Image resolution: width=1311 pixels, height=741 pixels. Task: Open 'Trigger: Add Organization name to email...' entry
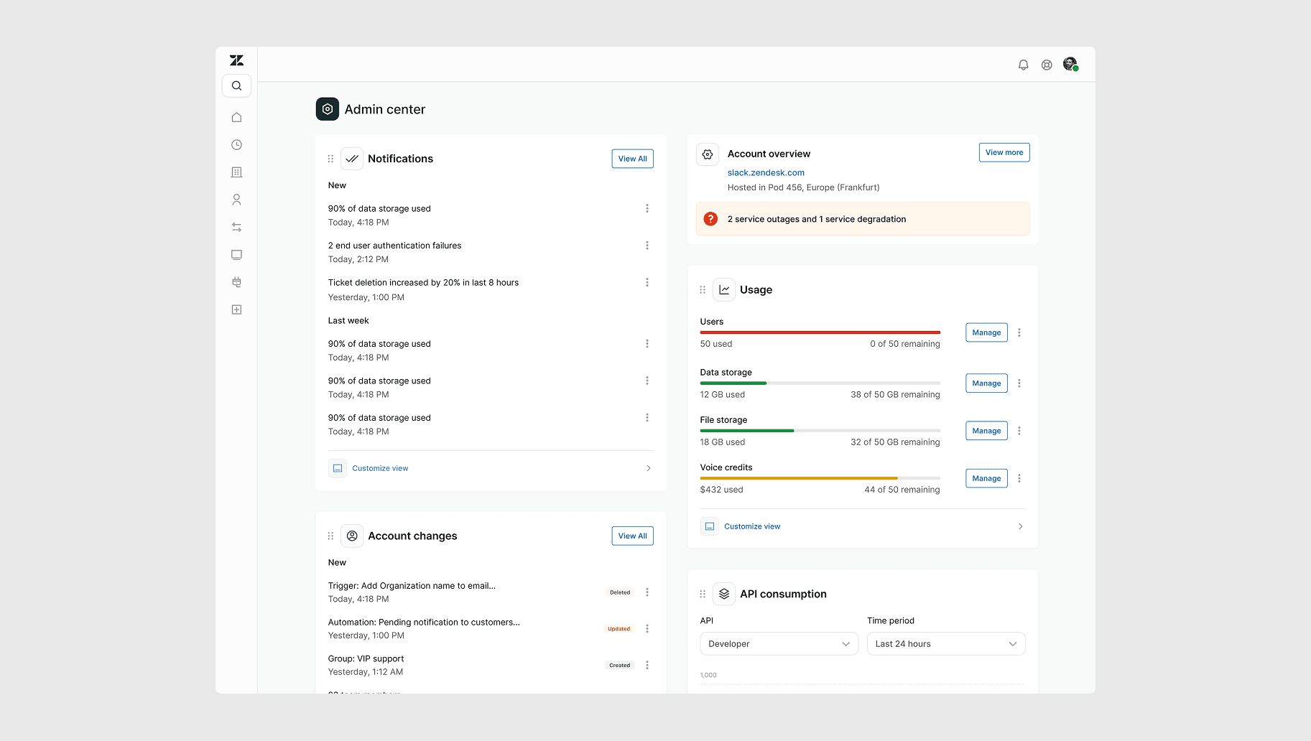(412, 586)
